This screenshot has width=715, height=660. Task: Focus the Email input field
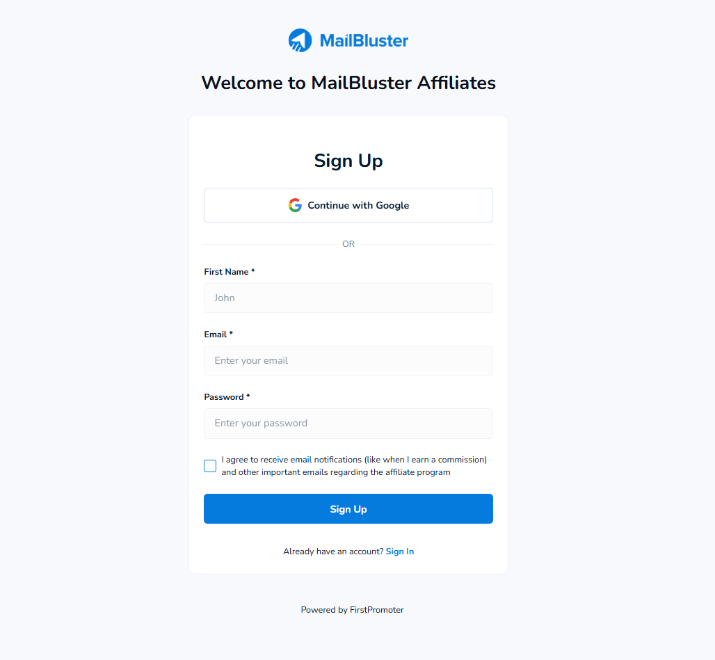pyautogui.click(x=348, y=361)
